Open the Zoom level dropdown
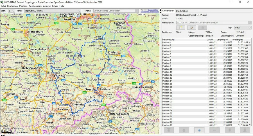Viewport: 253px width, 136px height. 11,11
